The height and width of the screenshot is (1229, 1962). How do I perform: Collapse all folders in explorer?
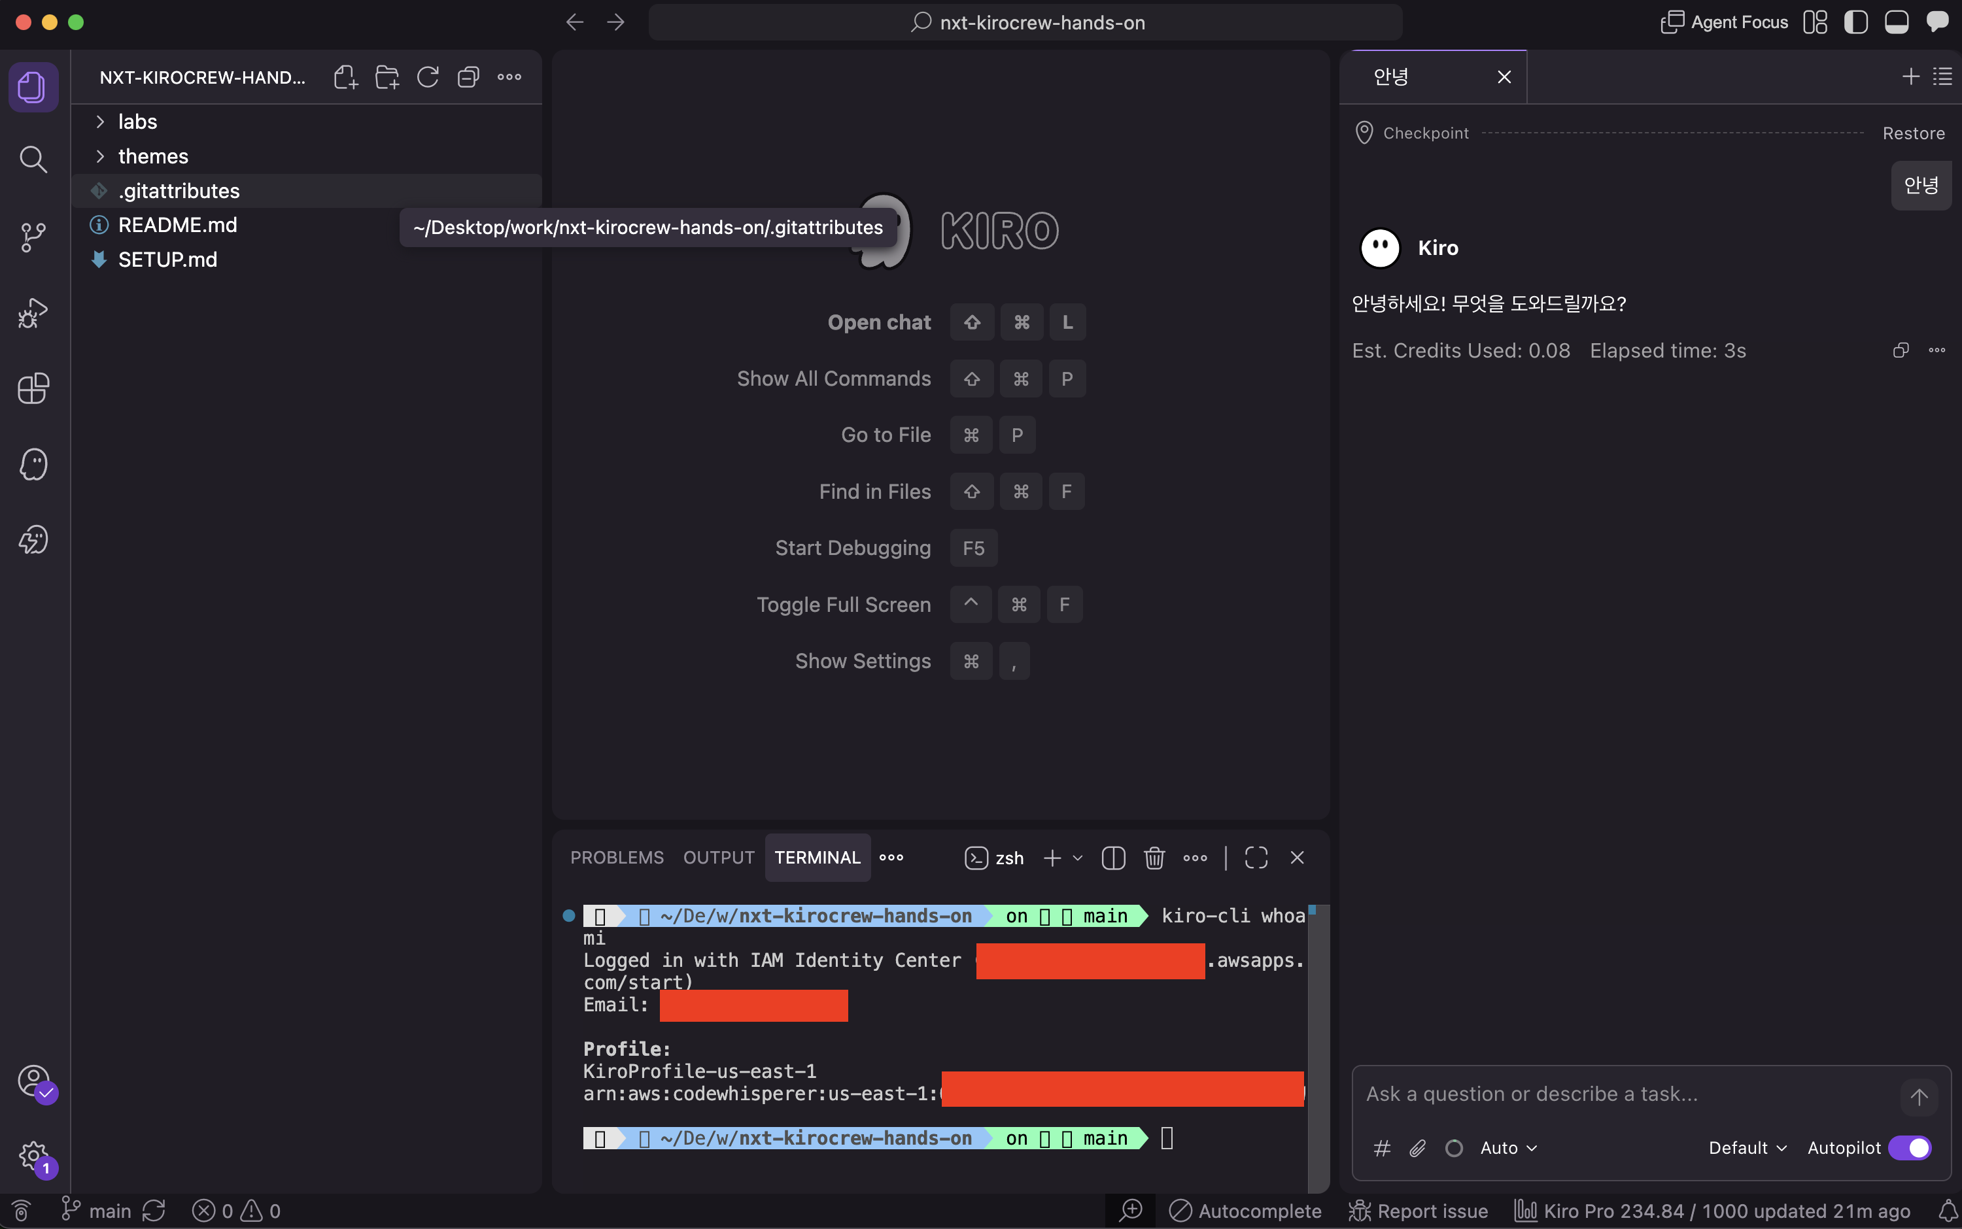(x=468, y=77)
